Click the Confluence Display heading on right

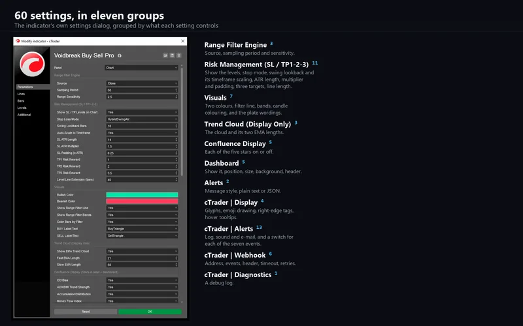pos(235,143)
